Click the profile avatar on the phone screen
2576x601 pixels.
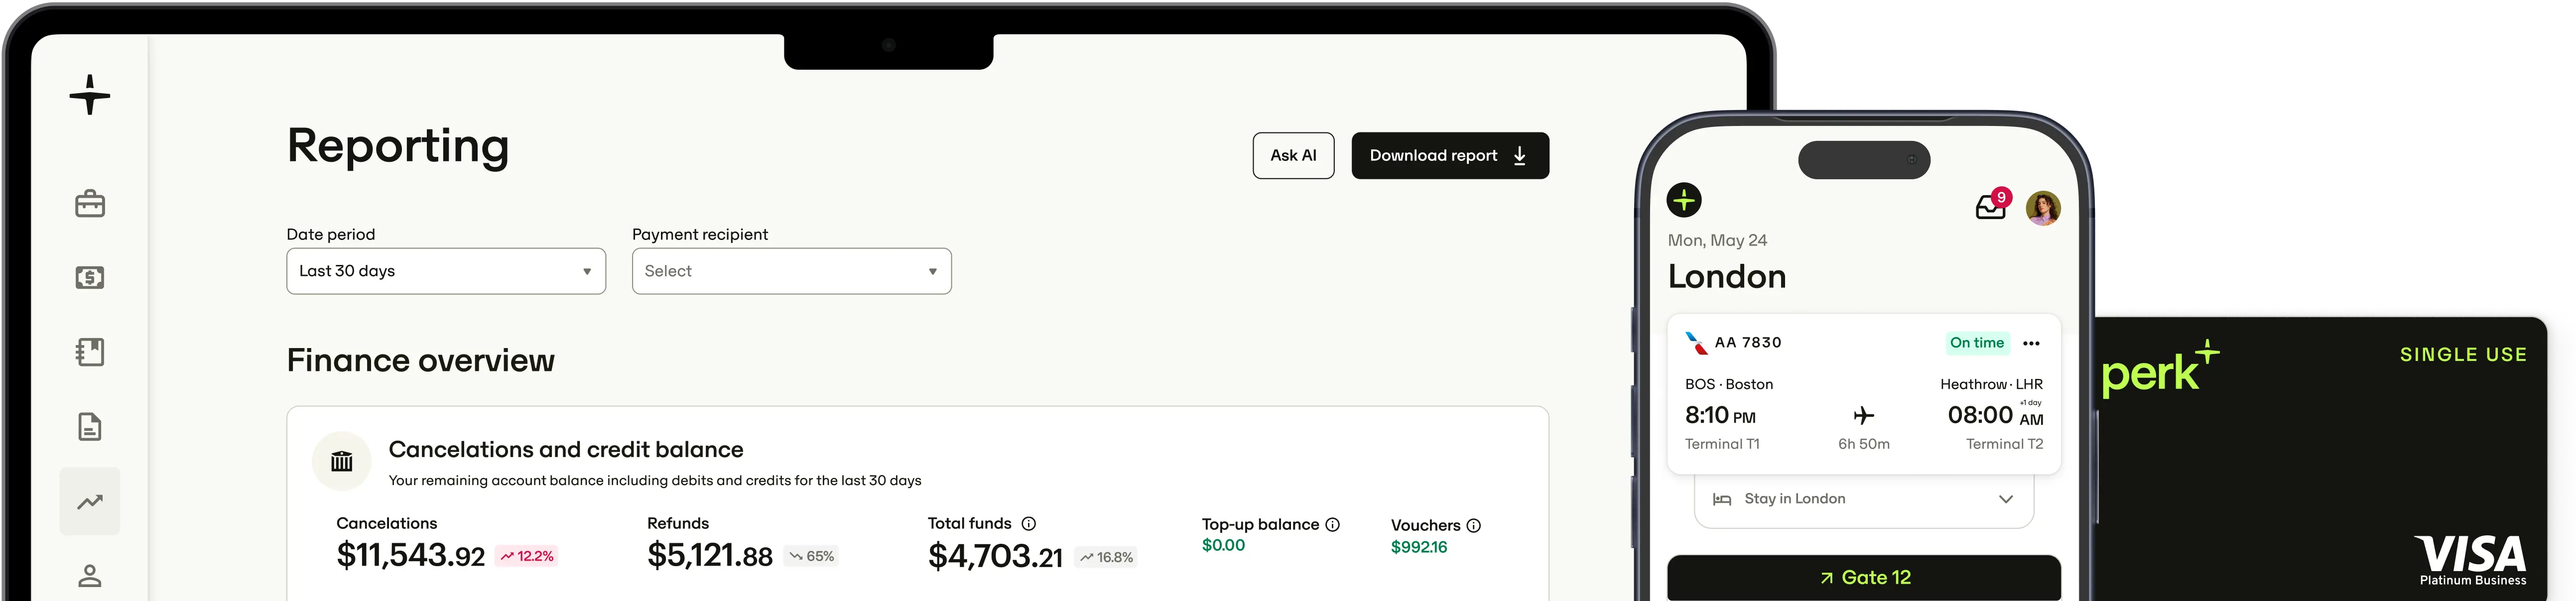tap(2044, 208)
